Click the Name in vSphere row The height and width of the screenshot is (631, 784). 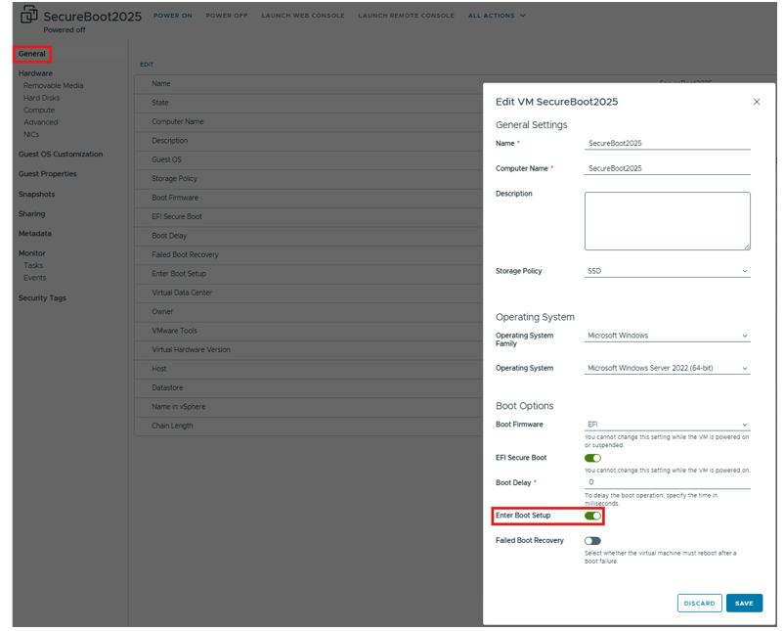(x=309, y=407)
